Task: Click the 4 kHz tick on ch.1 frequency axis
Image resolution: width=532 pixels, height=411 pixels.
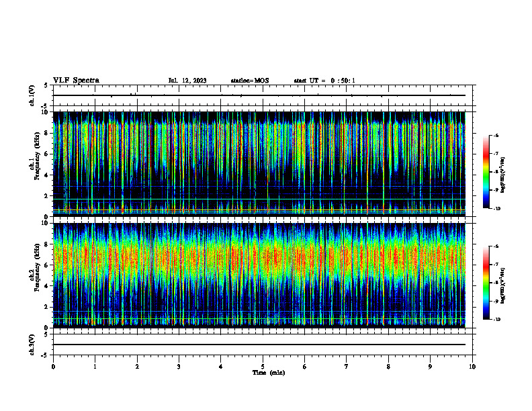Action: 47,175
